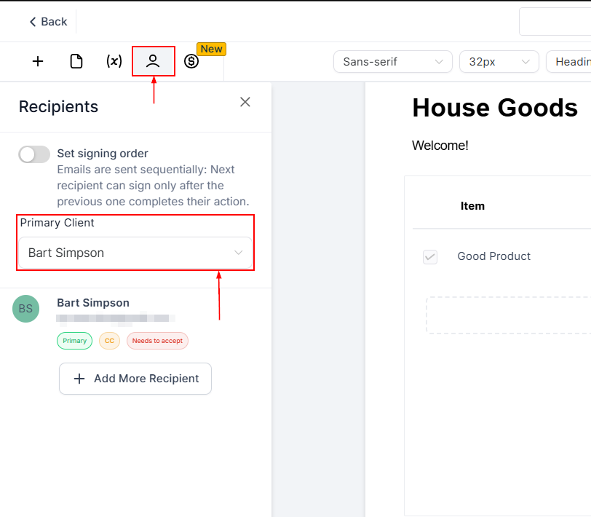Click the CC tag
The height and width of the screenshot is (517, 591).
(x=109, y=341)
